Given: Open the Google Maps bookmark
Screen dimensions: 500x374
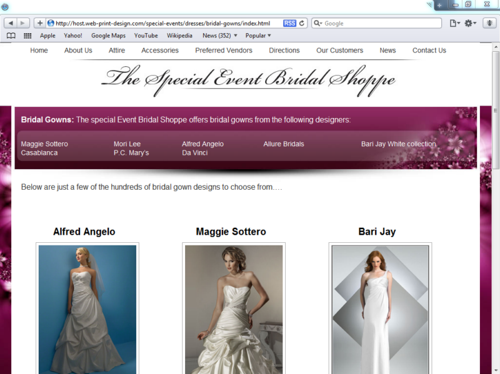Looking at the screenshot, I should coord(108,36).
